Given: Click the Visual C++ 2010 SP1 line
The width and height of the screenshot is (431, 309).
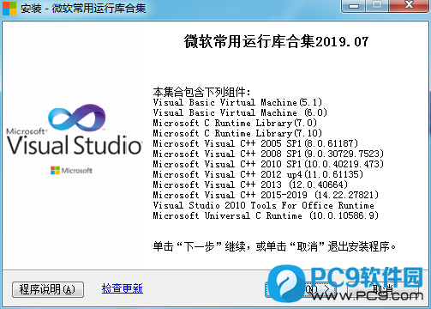Looking at the screenshot, I should click(x=268, y=164).
